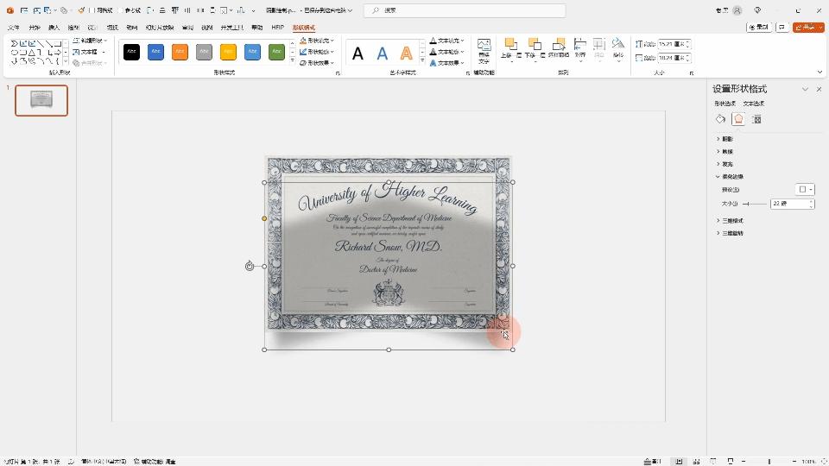Expand the Shadow section

click(727, 139)
